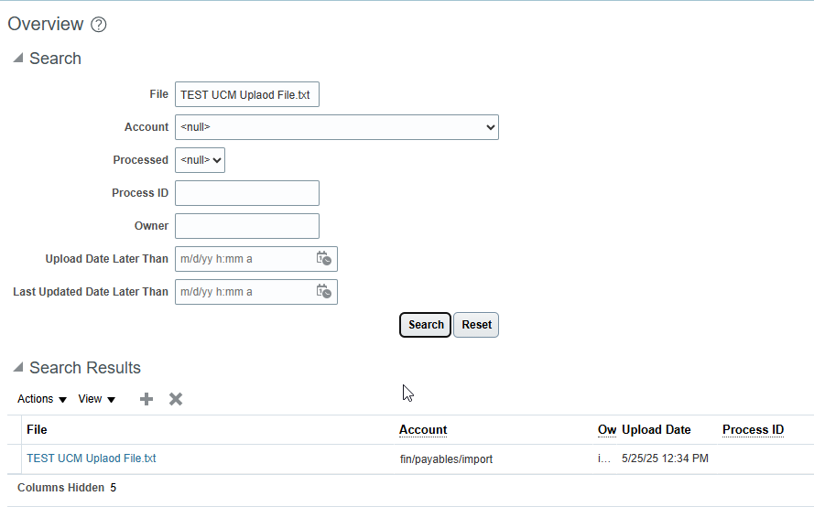Open the Account dropdown list

pos(337,127)
